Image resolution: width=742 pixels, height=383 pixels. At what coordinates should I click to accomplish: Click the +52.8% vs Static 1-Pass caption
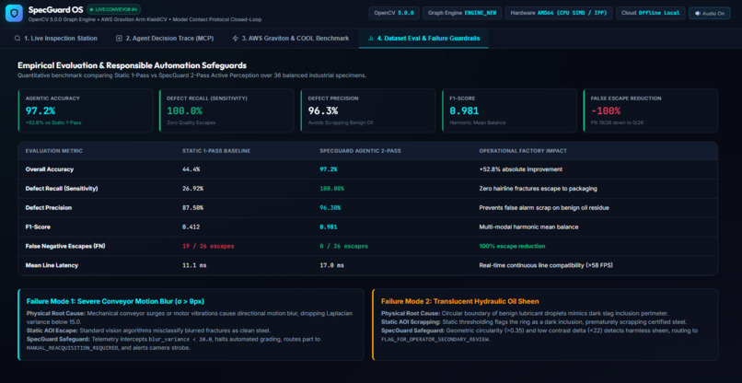[53, 122]
